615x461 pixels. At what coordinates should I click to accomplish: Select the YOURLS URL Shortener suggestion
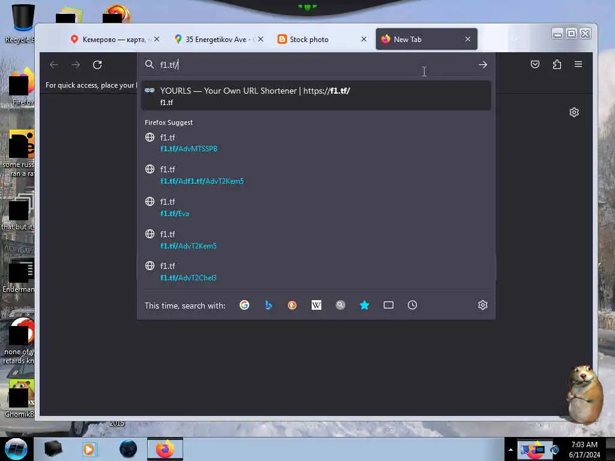pos(316,95)
